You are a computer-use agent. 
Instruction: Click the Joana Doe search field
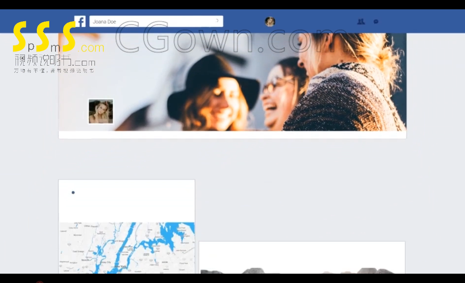[156, 21]
